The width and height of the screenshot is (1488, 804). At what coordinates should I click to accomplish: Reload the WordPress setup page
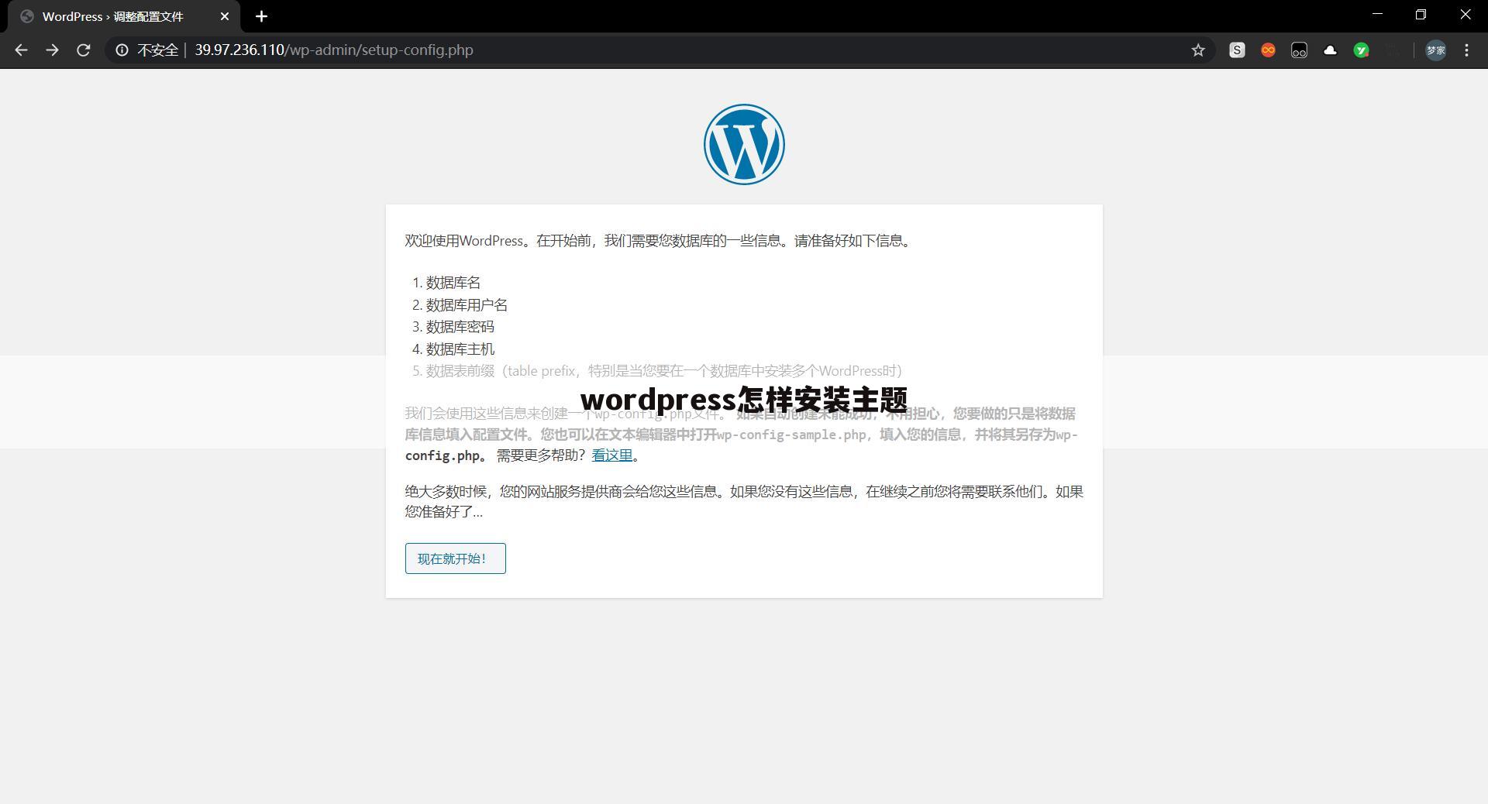point(84,50)
